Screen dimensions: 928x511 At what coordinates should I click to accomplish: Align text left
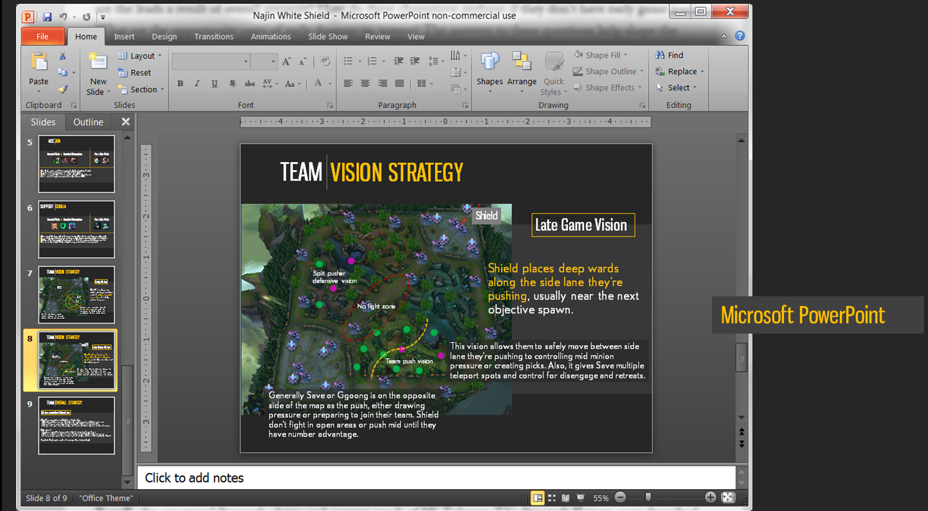click(x=348, y=84)
